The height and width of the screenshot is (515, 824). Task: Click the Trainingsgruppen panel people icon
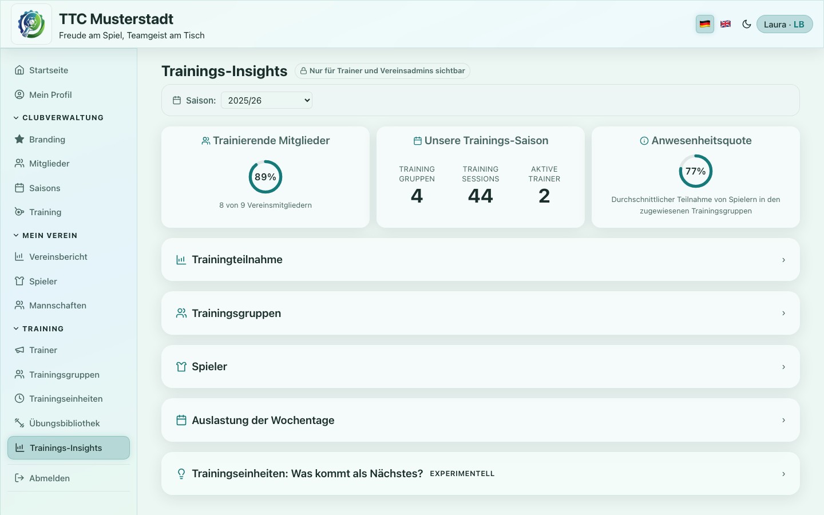pyautogui.click(x=181, y=313)
